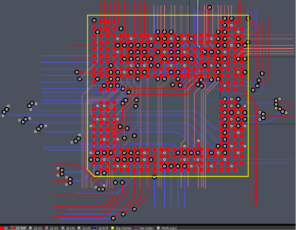This screenshot has width=296, height=230.
Task: Select the [2] L02 layer tab
Action: [36, 228]
